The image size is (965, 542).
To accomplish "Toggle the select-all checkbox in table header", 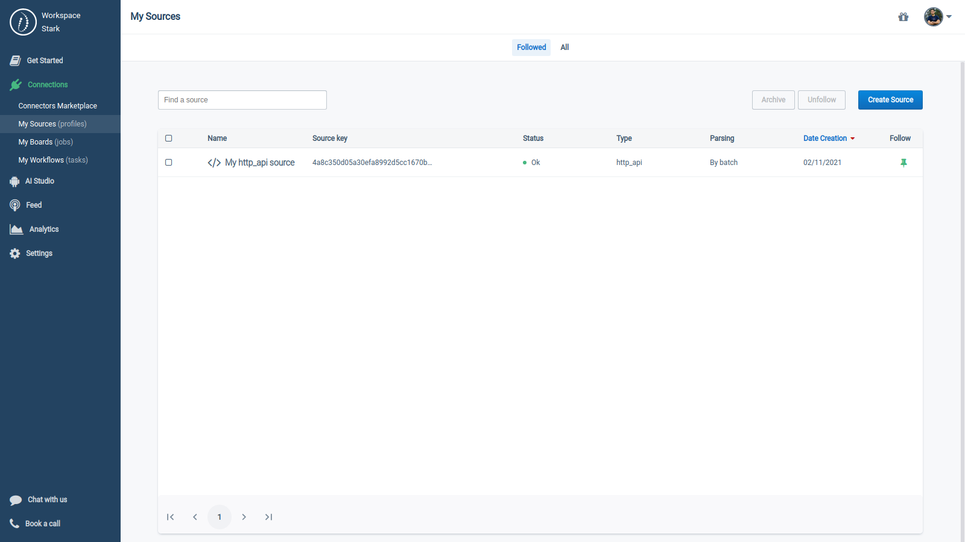I will [169, 139].
